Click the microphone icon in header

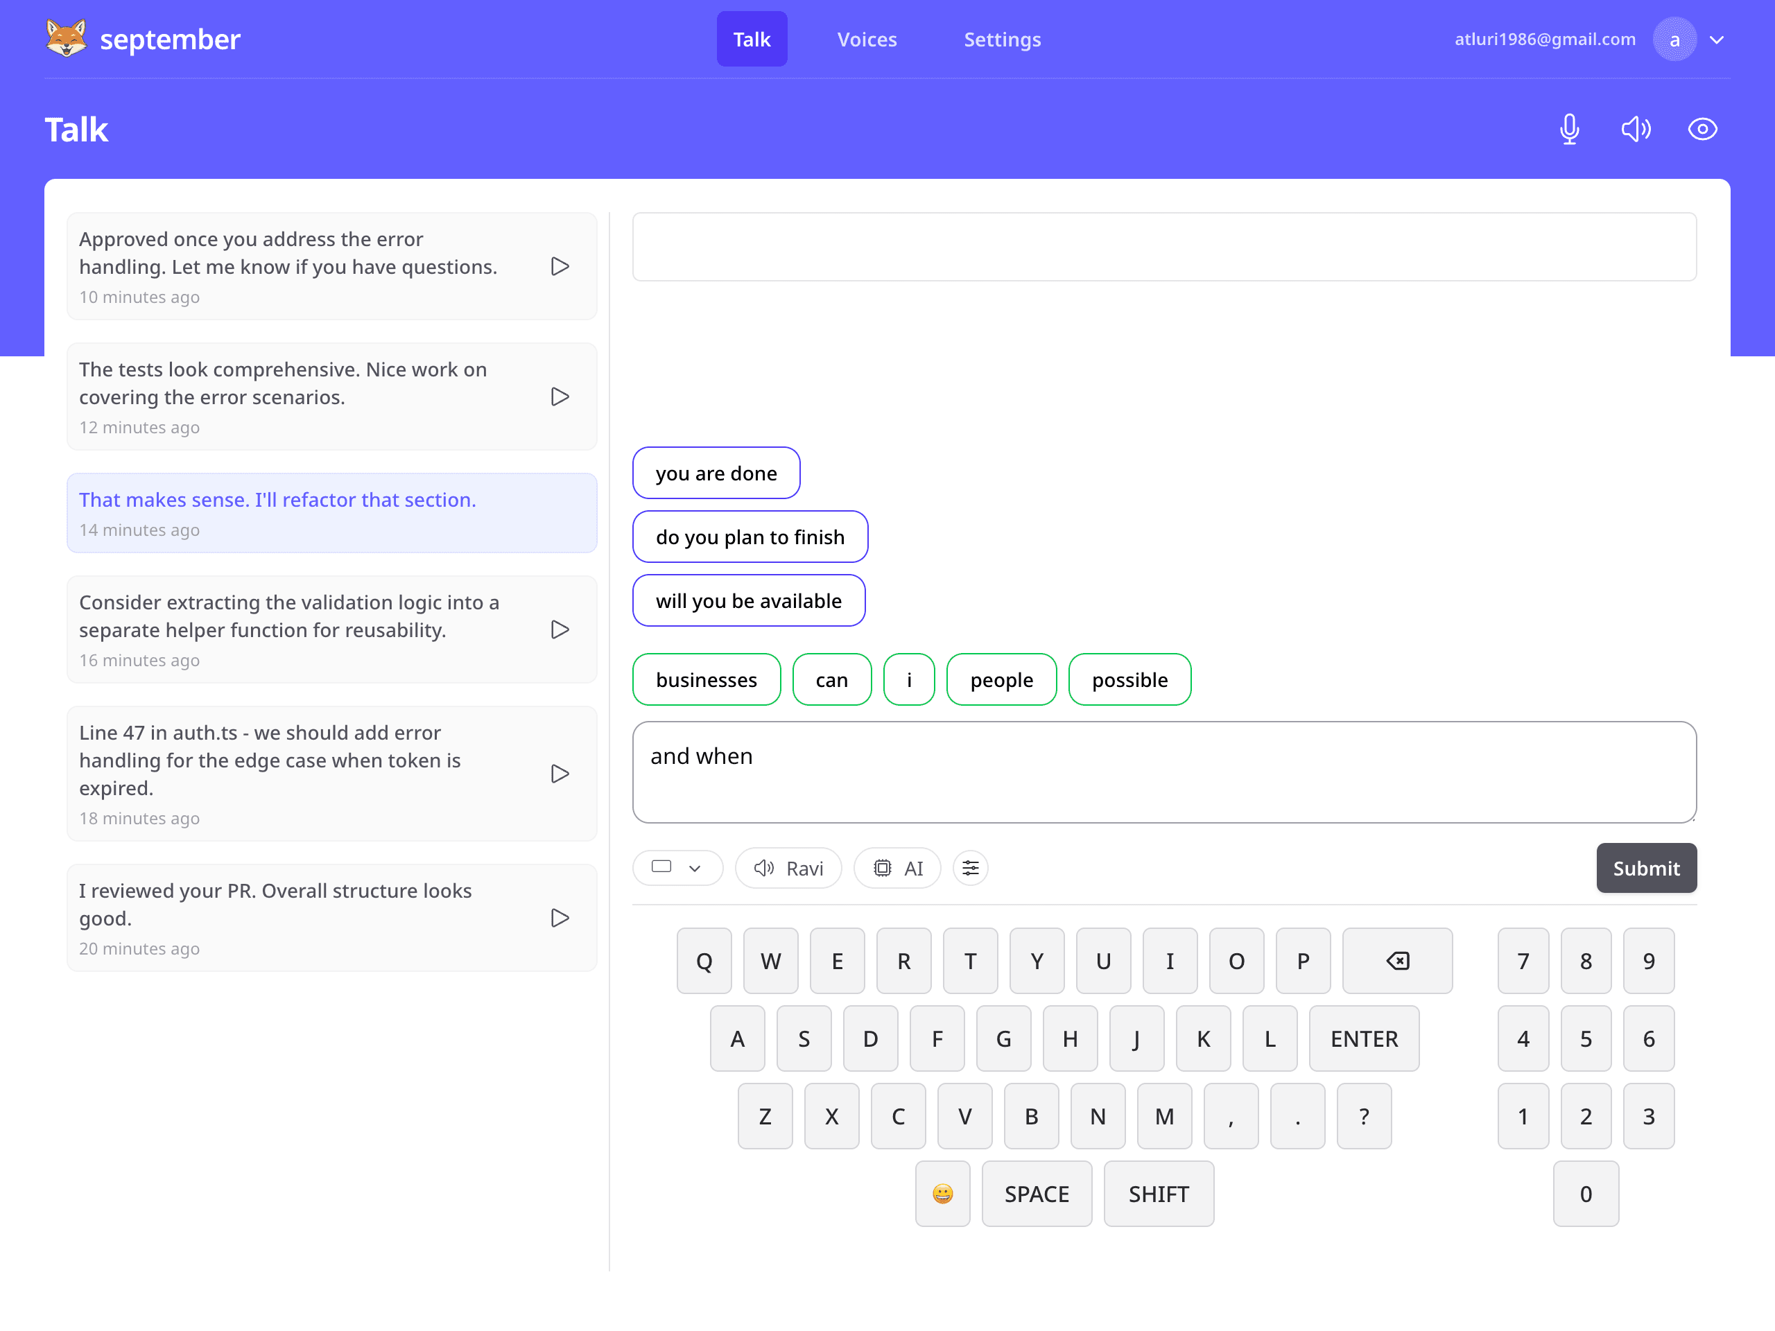(1569, 129)
